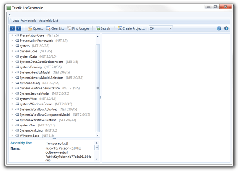The image size is (239, 172).
Task: Select System.Core in the assembly tree
Action: coord(28,51)
